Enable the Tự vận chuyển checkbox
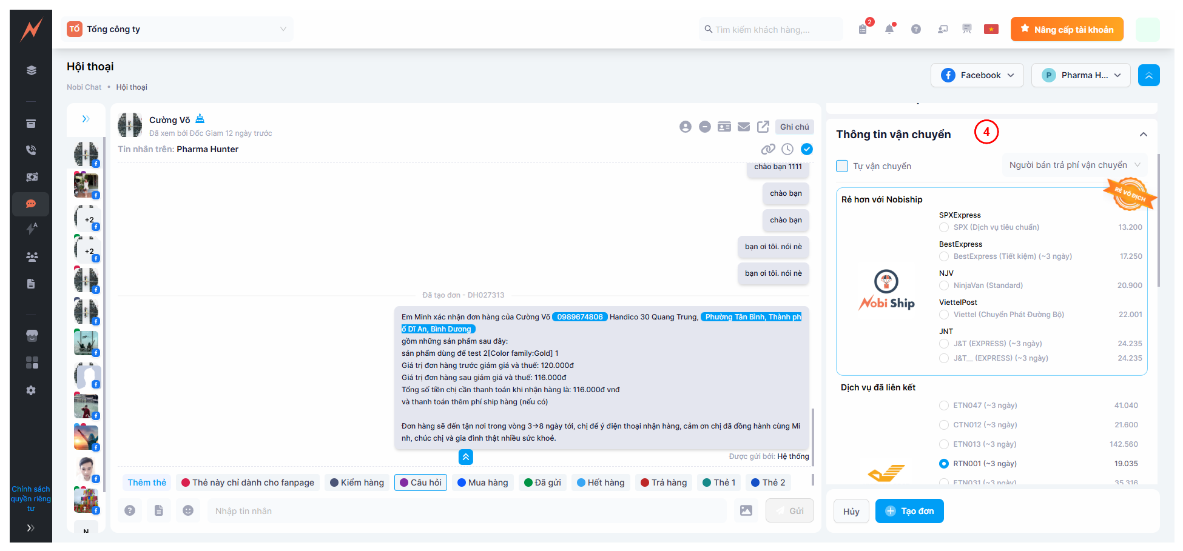The width and height of the screenshot is (1183, 551). click(x=842, y=166)
